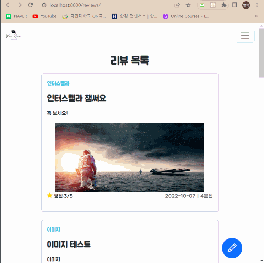Viewport: 264px width, 263px height.
Task: Open the NAVER bookmark
Action: [x=16, y=16]
